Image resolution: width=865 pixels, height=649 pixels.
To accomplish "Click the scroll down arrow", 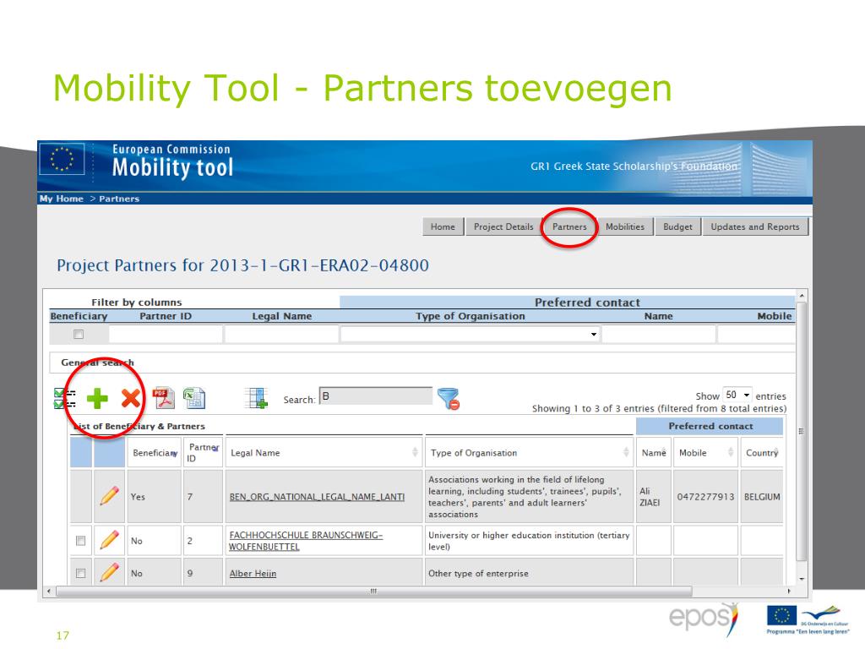I will tap(802, 579).
